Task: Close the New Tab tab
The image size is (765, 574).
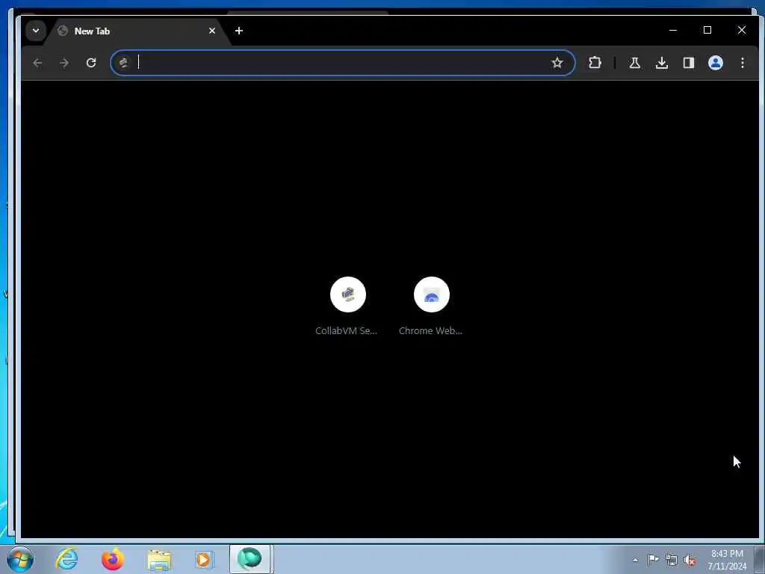Action: (212, 31)
